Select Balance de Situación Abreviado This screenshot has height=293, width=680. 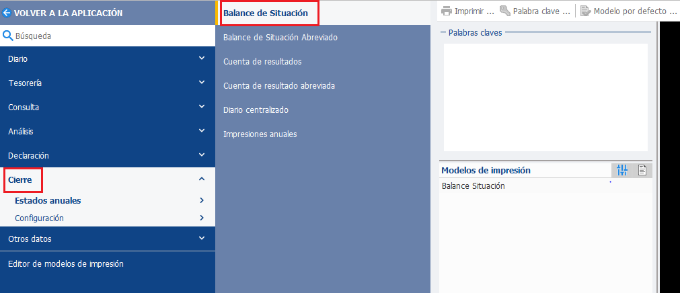[280, 38]
